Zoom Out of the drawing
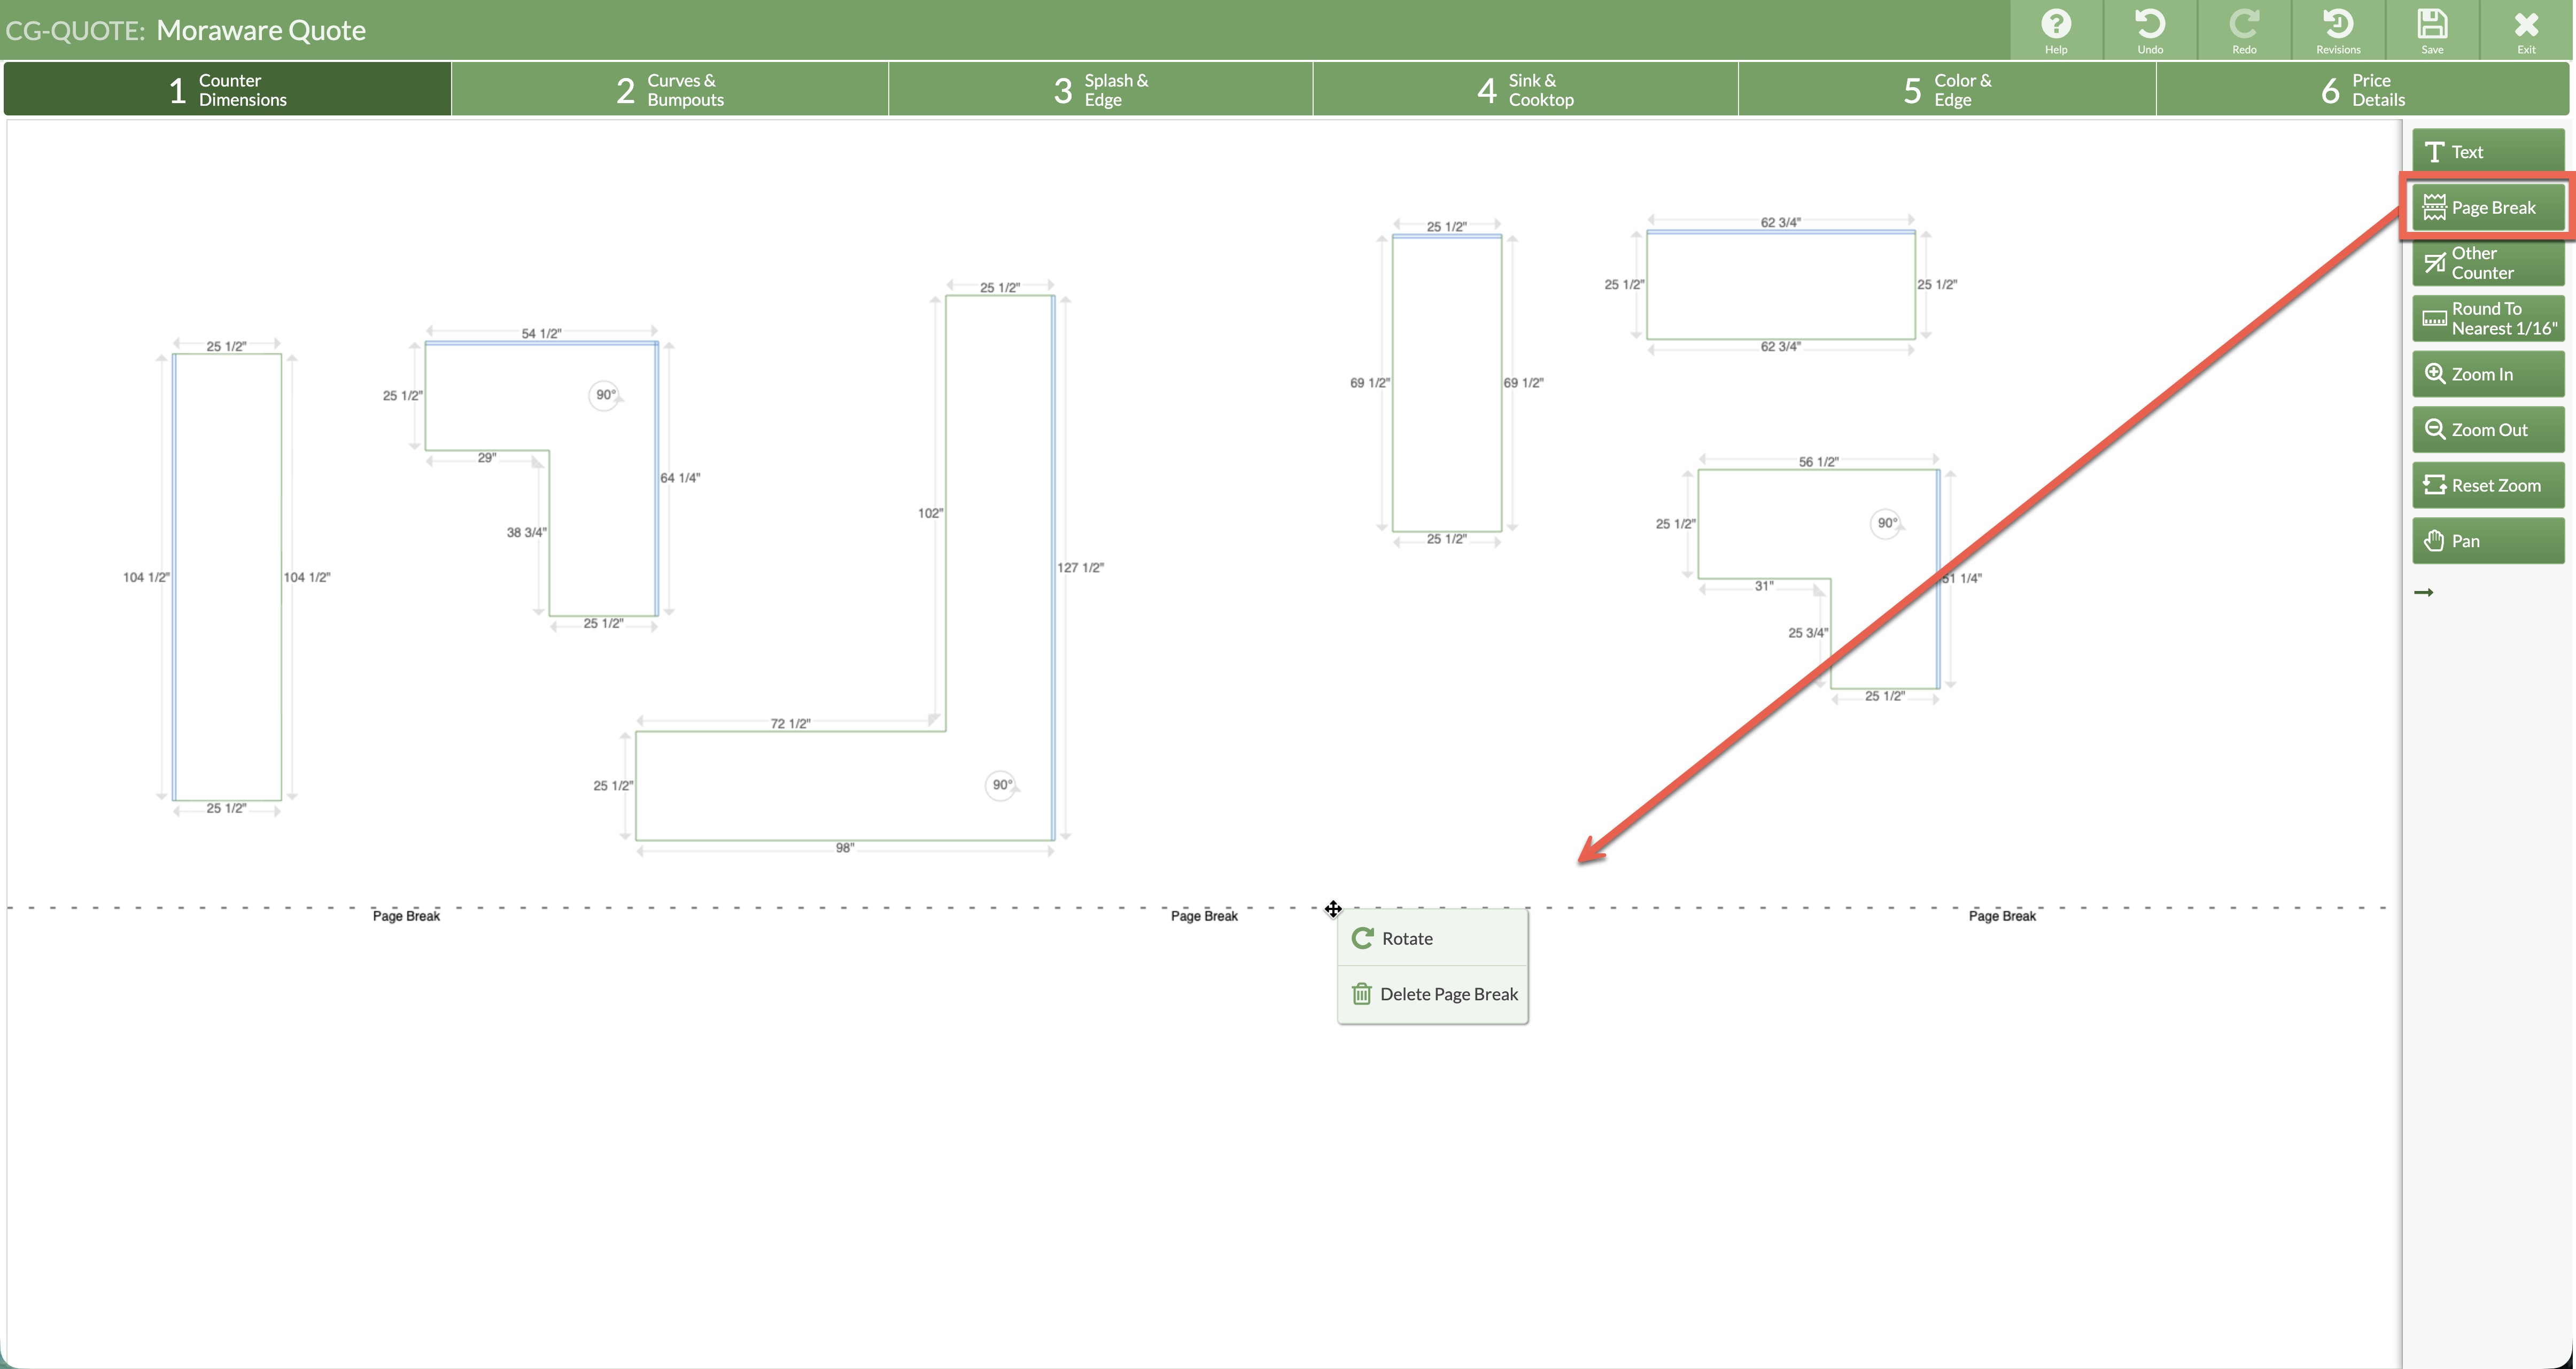2576x1369 pixels. click(2487, 430)
